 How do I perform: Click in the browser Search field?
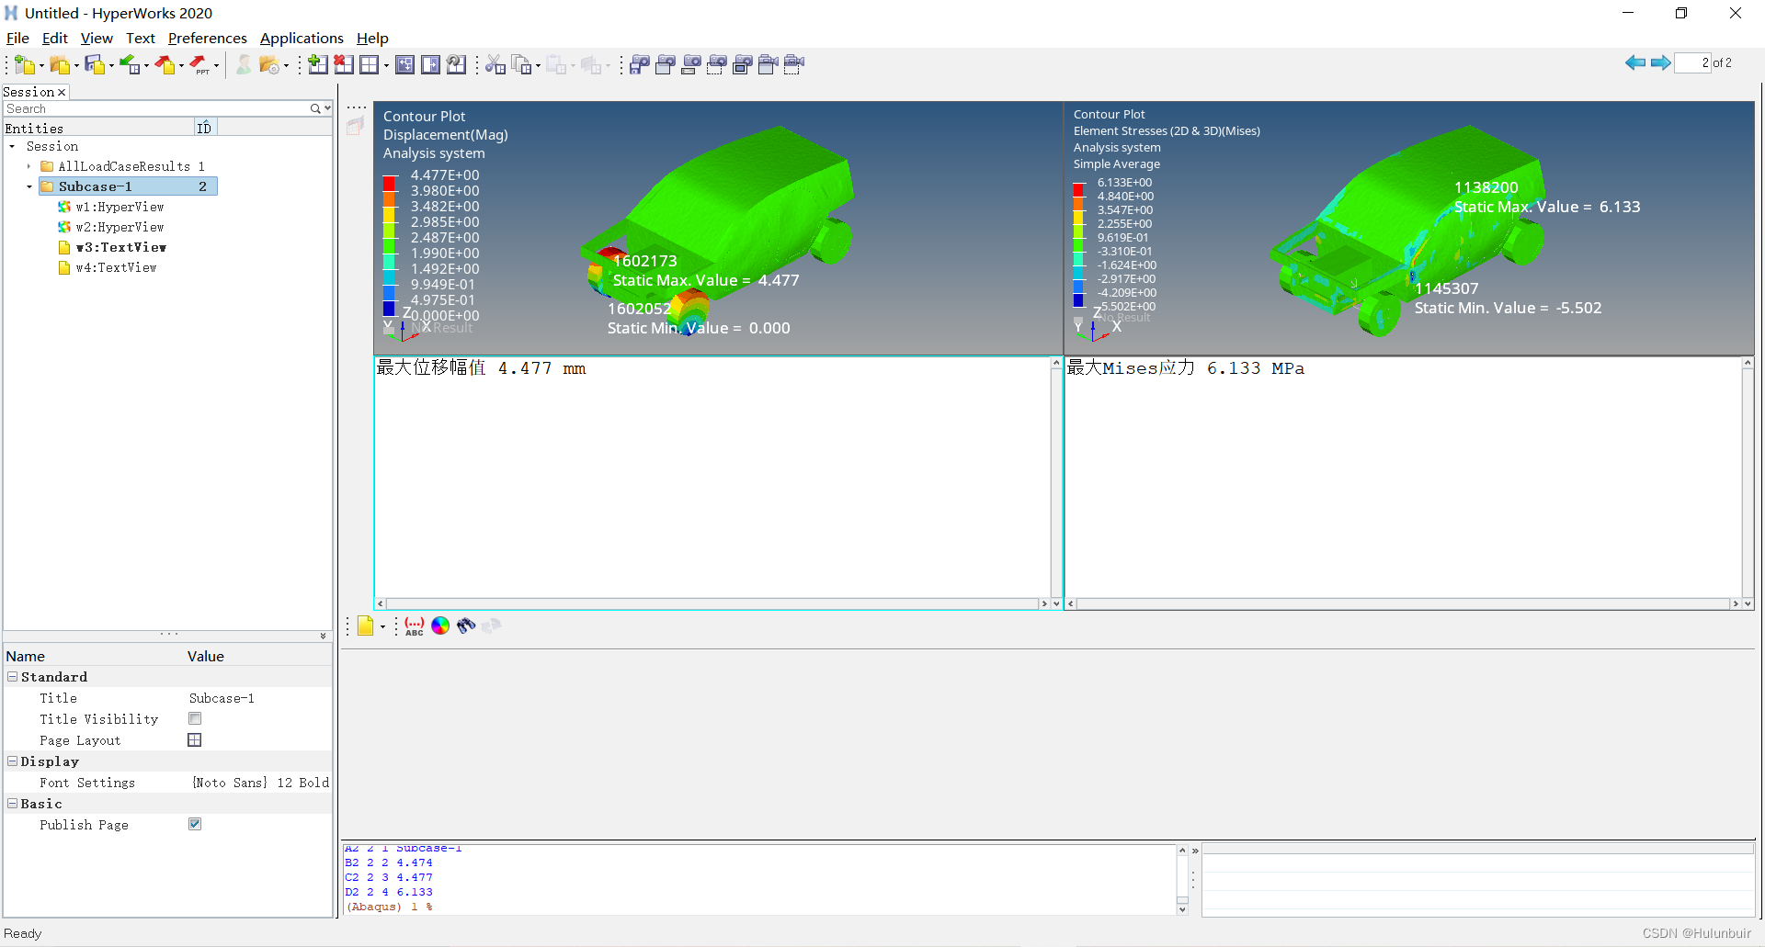[156, 108]
